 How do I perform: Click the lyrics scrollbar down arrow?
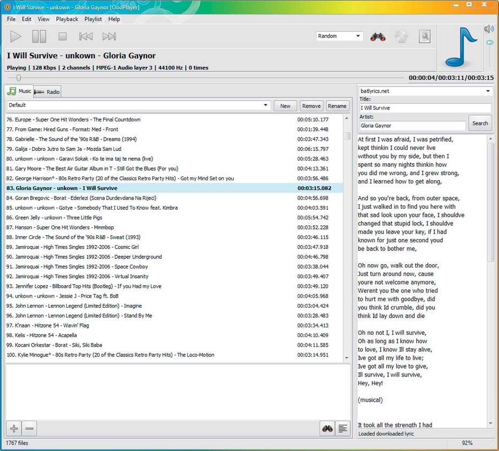pyautogui.click(x=490, y=423)
